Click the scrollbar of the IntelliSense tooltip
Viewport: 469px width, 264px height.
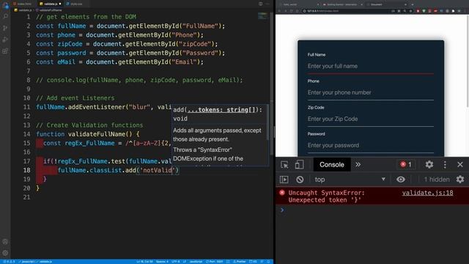point(267,122)
